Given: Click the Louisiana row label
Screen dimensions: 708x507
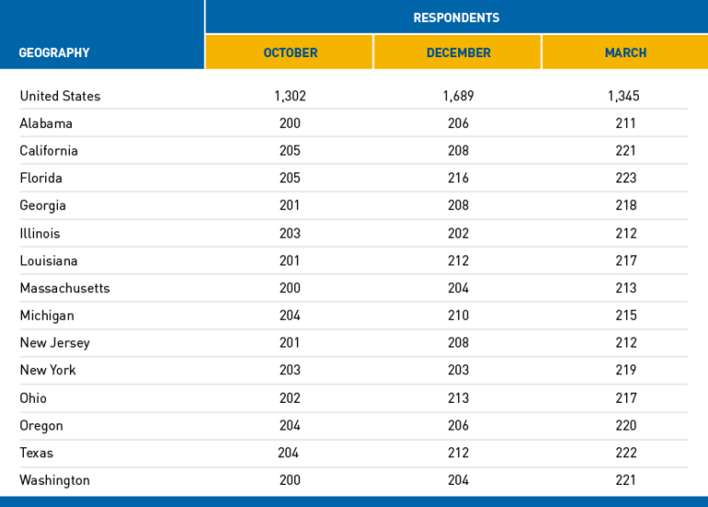Looking at the screenshot, I should click(x=49, y=261).
